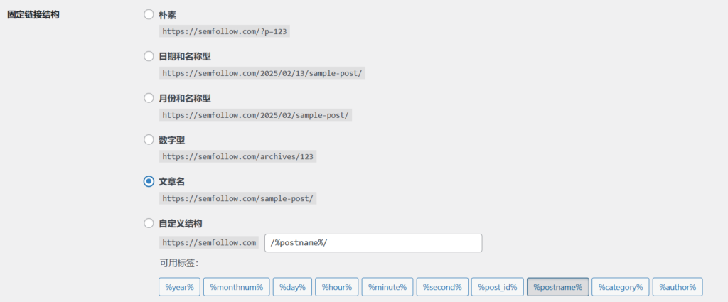Click the custom structure text field
728x302 pixels.
(x=373, y=243)
